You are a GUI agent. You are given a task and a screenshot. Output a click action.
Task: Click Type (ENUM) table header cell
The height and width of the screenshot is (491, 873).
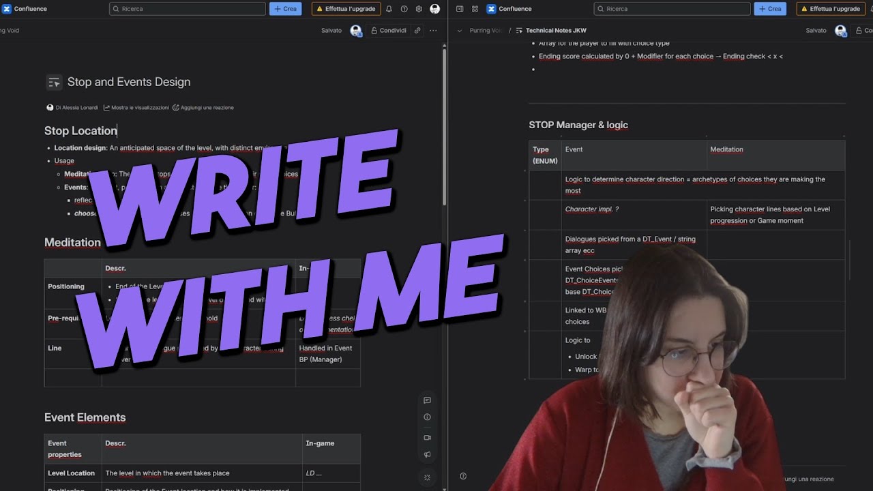pos(545,155)
